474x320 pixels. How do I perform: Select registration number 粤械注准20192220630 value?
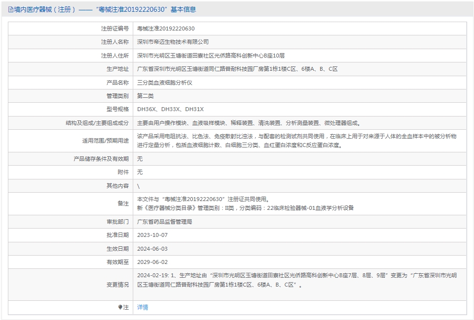click(166, 29)
